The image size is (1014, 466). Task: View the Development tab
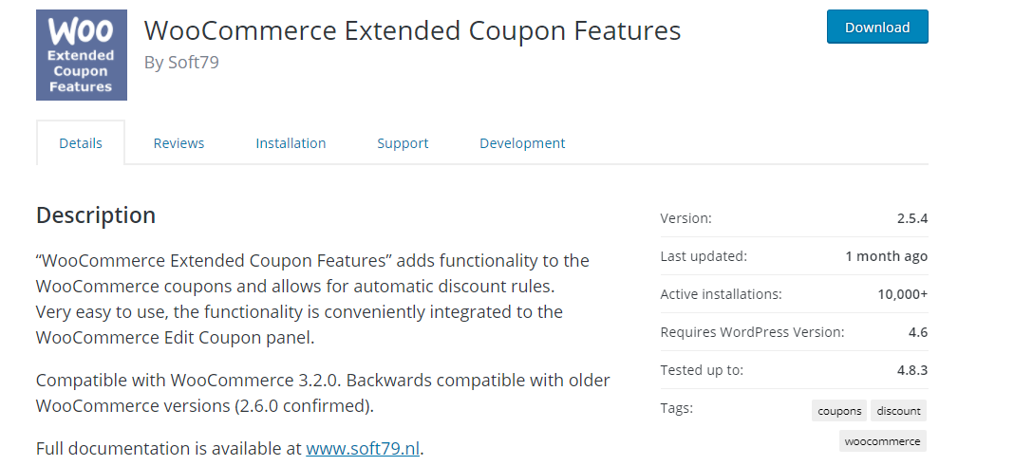[522, 143]
